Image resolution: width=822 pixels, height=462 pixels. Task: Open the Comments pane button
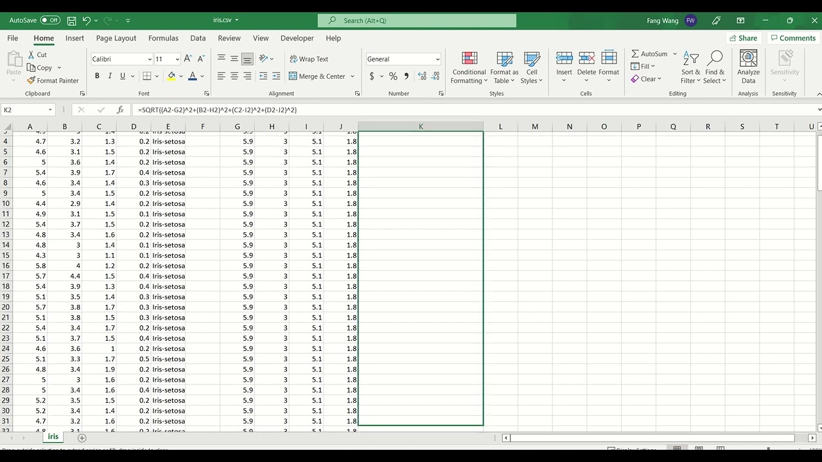click(x=792, y=38)
